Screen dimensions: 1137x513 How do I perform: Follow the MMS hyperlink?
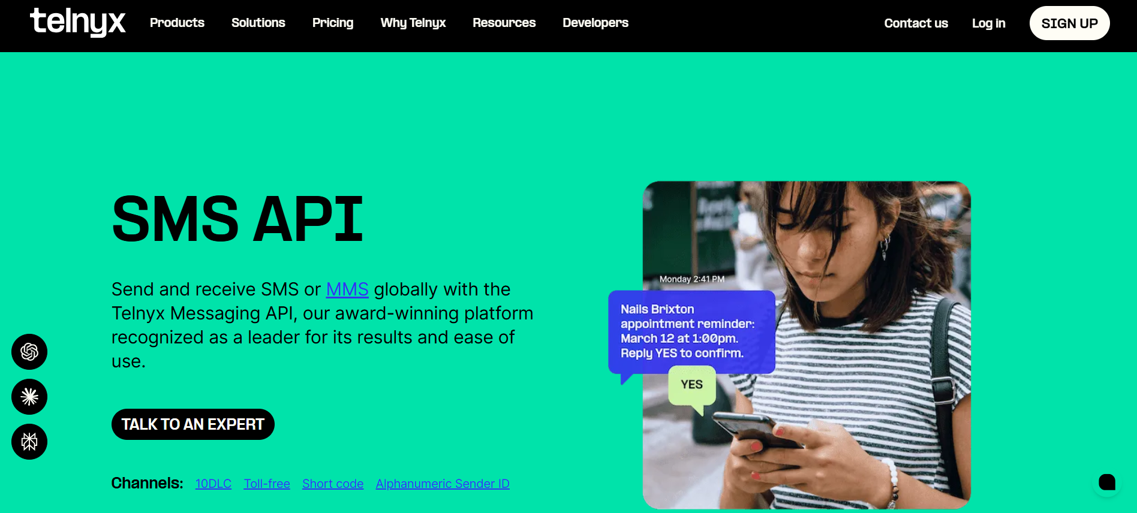click(x=347, y=289)
